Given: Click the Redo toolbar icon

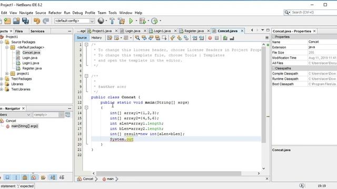Looking at the screenshot, I should [46, 21].
